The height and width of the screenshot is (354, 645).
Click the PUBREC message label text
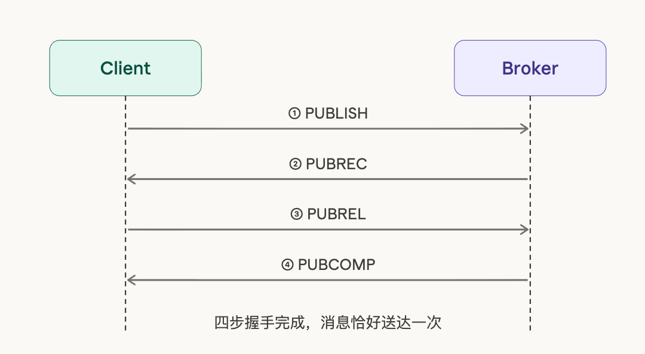coord(336,164)
